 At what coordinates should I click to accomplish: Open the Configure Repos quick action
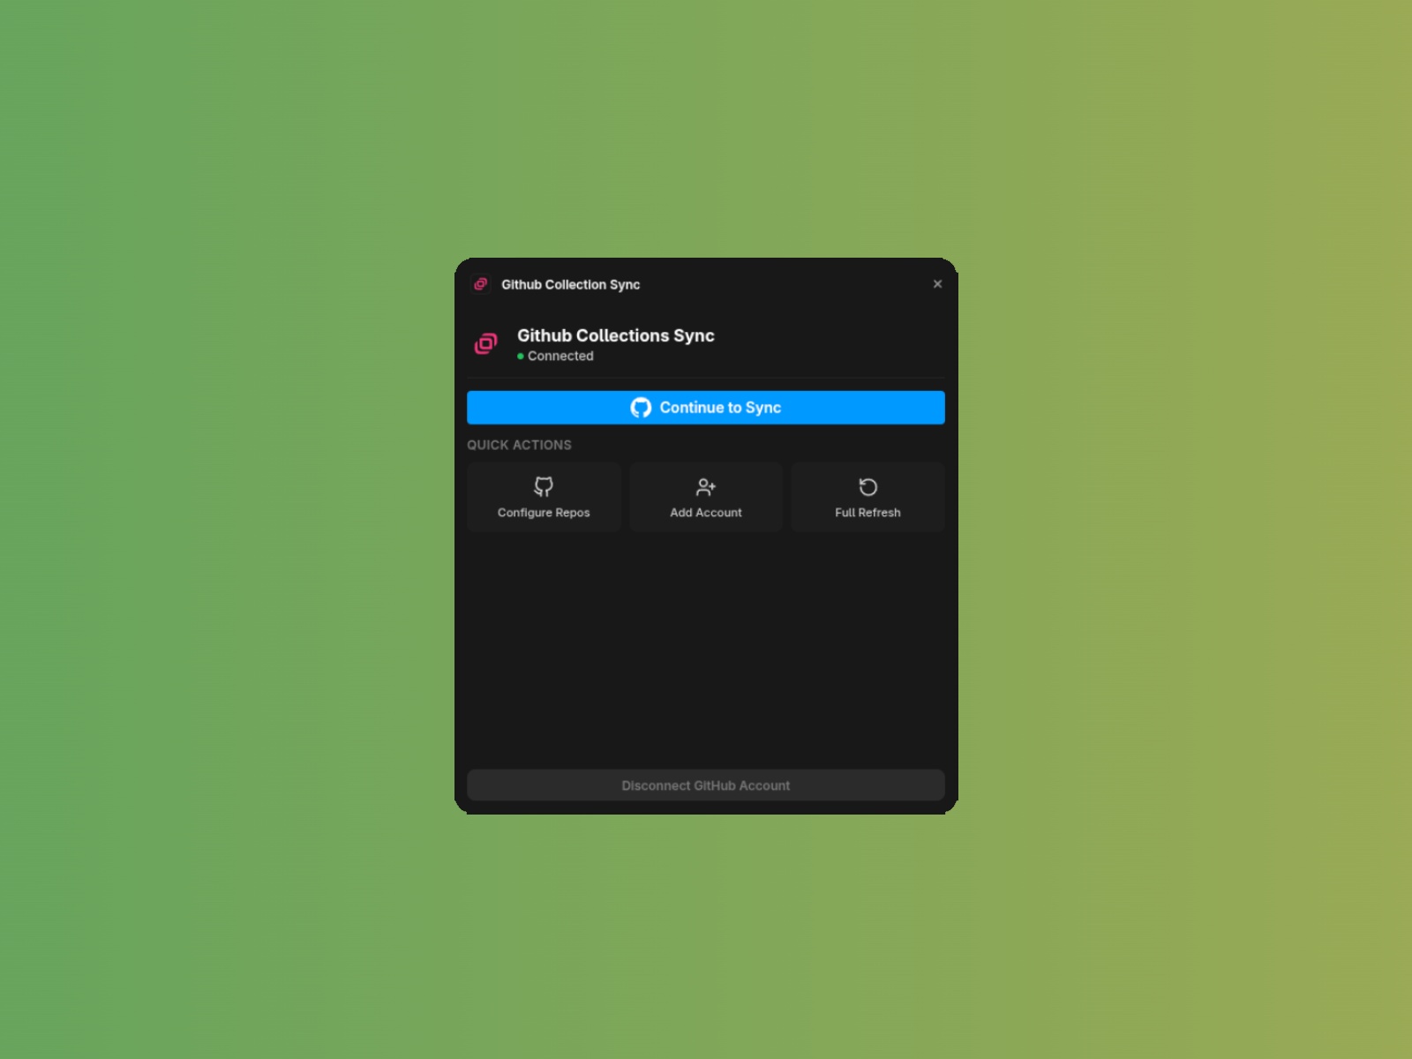[544, 497]
